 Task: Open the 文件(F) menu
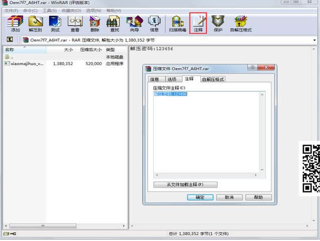[x=11, y=10]
